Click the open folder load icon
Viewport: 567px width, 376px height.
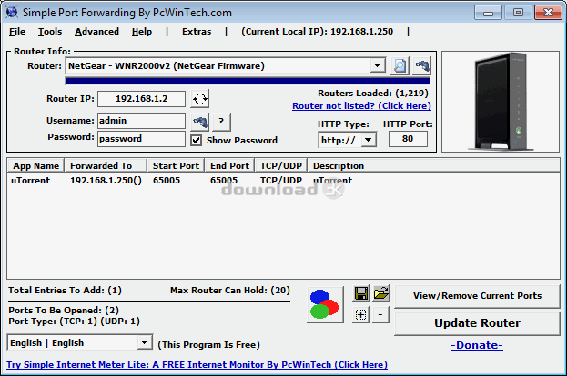[x=381, y=293]
